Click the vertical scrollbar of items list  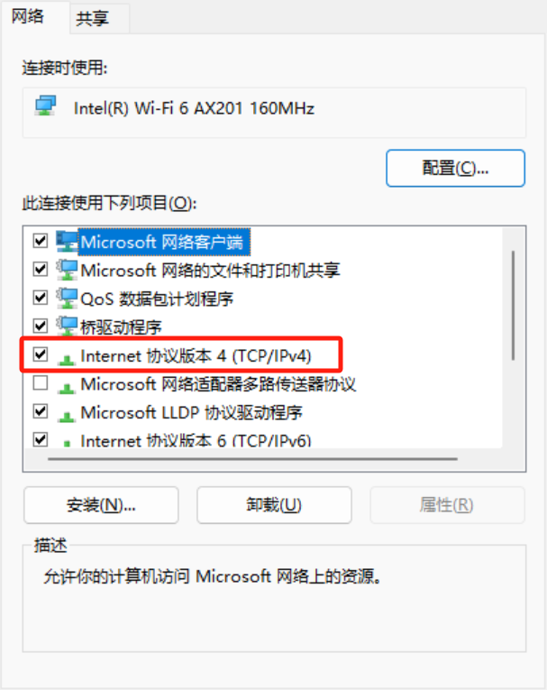point(513,306)
